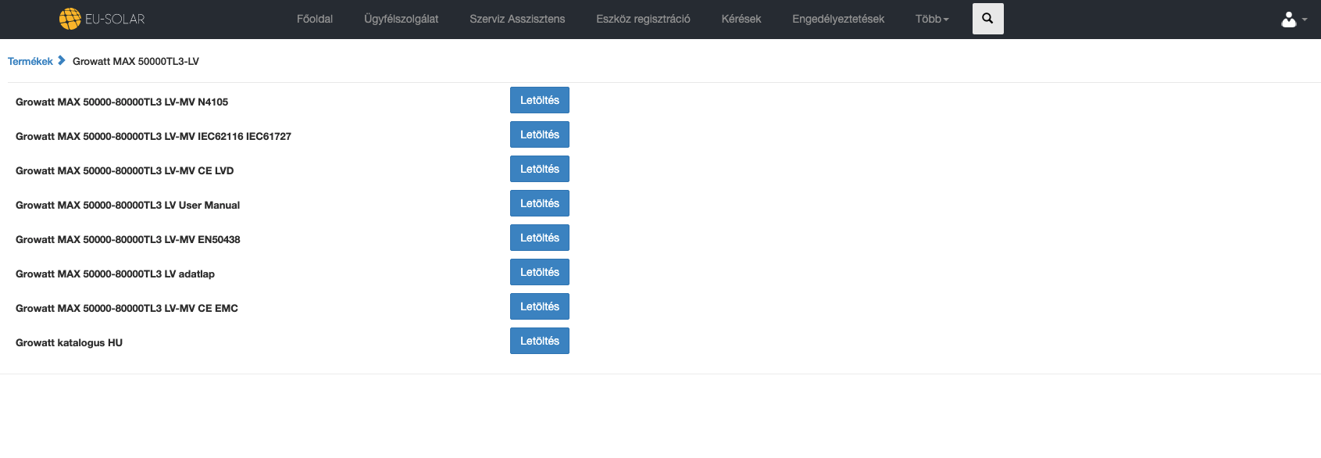The height and width of the screenshot is (458, 1321).
Task: Download the LV adatlap datasheet
Action: point(539,272)
